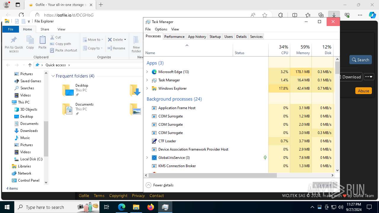The width and height of the screenshot is (379, 213).
Task: Click the Gofile Search button
Action: [360, 60]
